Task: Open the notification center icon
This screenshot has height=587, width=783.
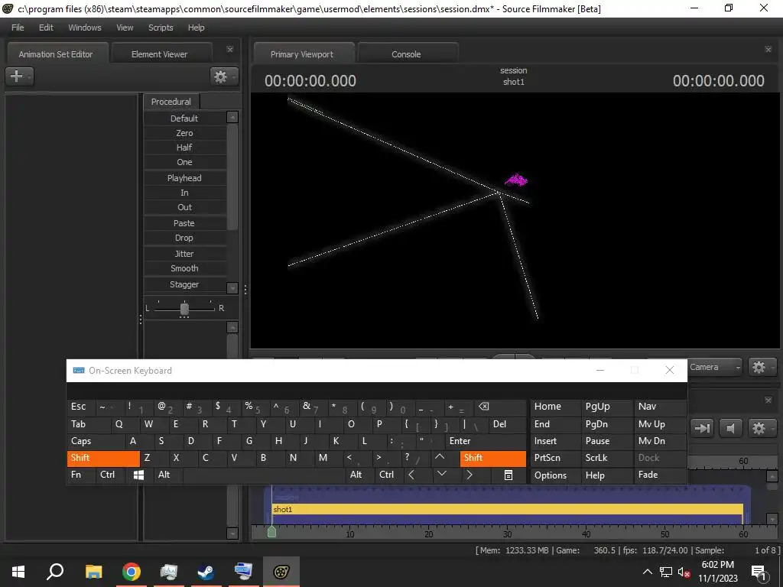Action: pos(759,572)
